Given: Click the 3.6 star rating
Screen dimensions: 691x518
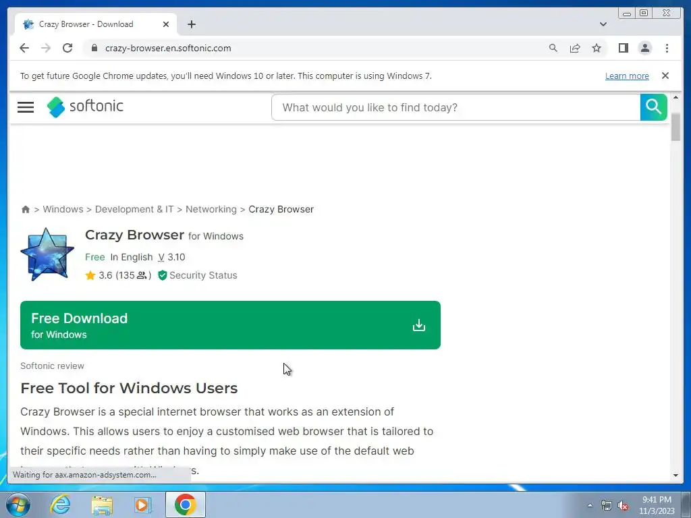Looking at the screenshot, I should coord(118,275).
